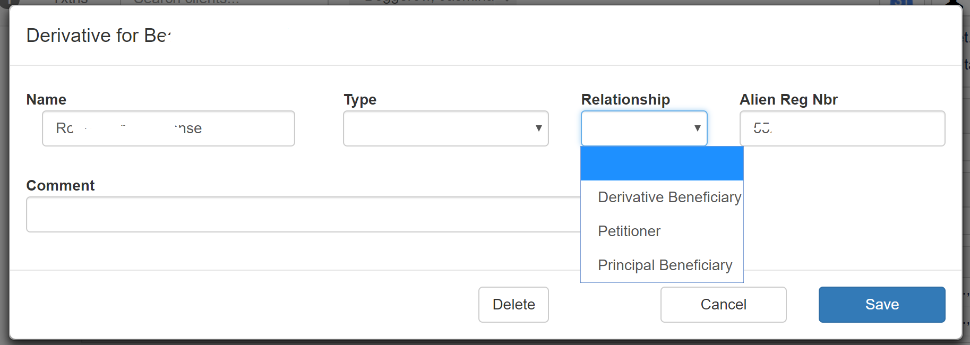Save the derivative record
The image size is (970, 345).
(881, 305)
